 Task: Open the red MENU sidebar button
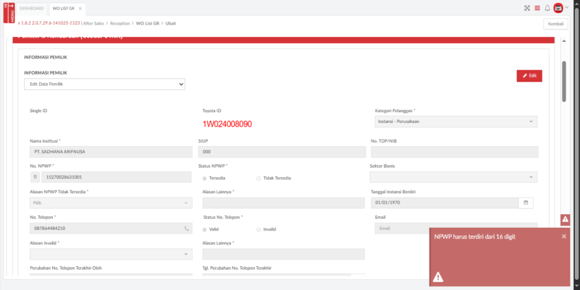click(x=8, y=12)
